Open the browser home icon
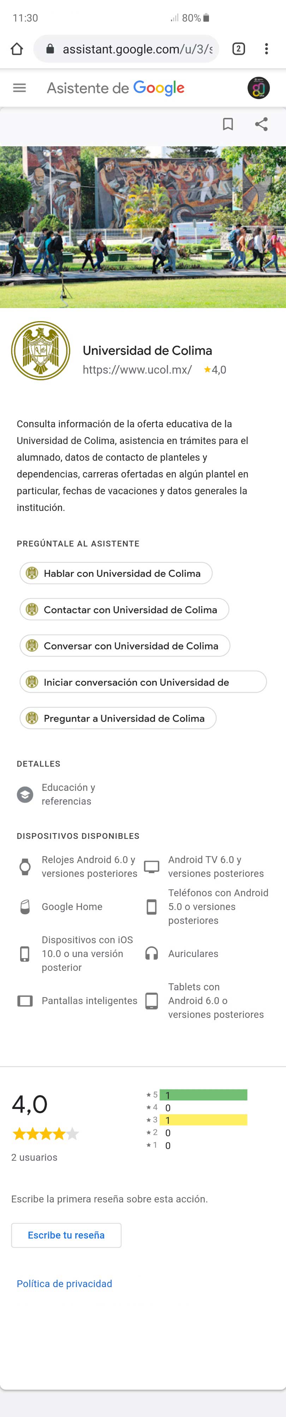Image resolution: width=286 pixels, height=1417 pixels. (17, 49)
